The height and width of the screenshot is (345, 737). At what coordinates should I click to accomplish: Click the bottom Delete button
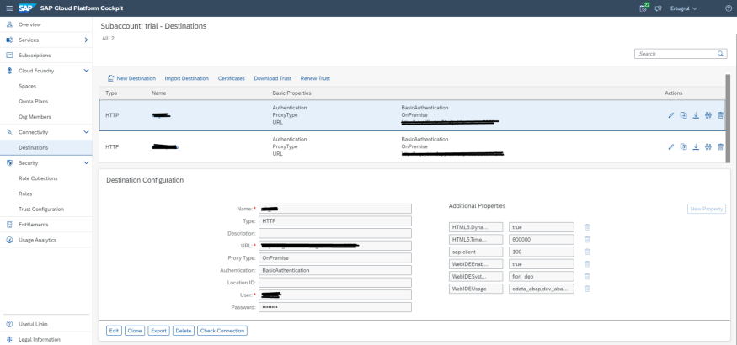[184, 331]
